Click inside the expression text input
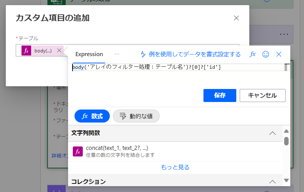 point(178,67)
